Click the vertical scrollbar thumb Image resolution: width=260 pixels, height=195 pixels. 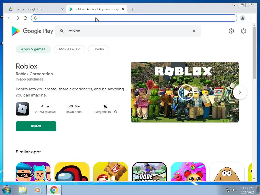(254, 53)
